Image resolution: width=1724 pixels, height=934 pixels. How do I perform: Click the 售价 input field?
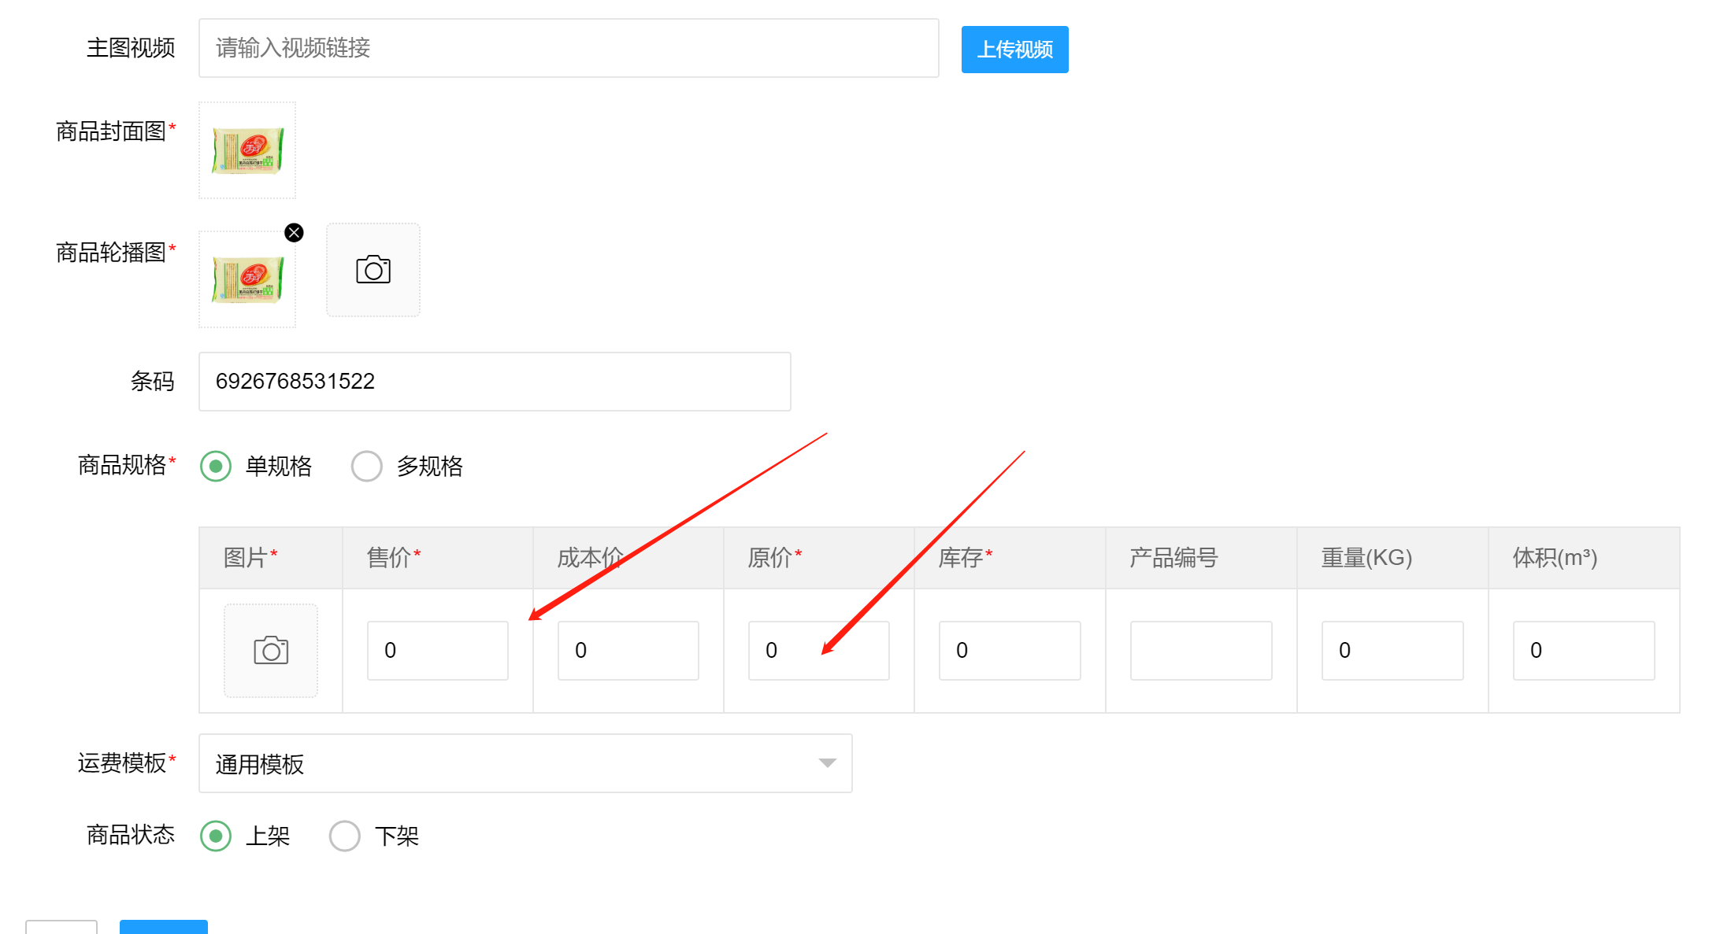click(439, 650)
